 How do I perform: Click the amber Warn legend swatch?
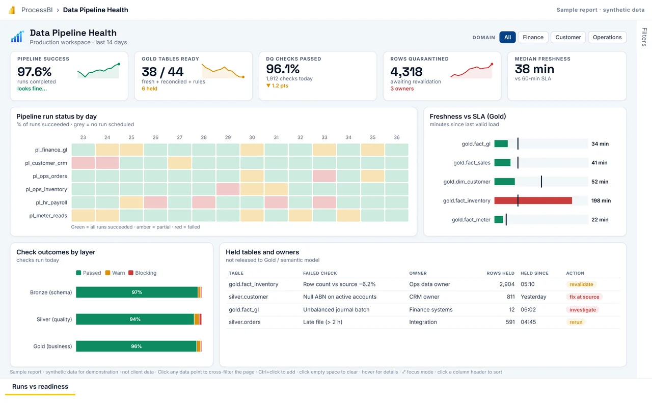[107, 273]
